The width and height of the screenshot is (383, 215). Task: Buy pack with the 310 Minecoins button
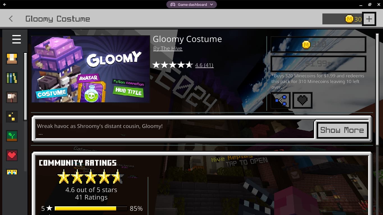[x=318, y=44]
